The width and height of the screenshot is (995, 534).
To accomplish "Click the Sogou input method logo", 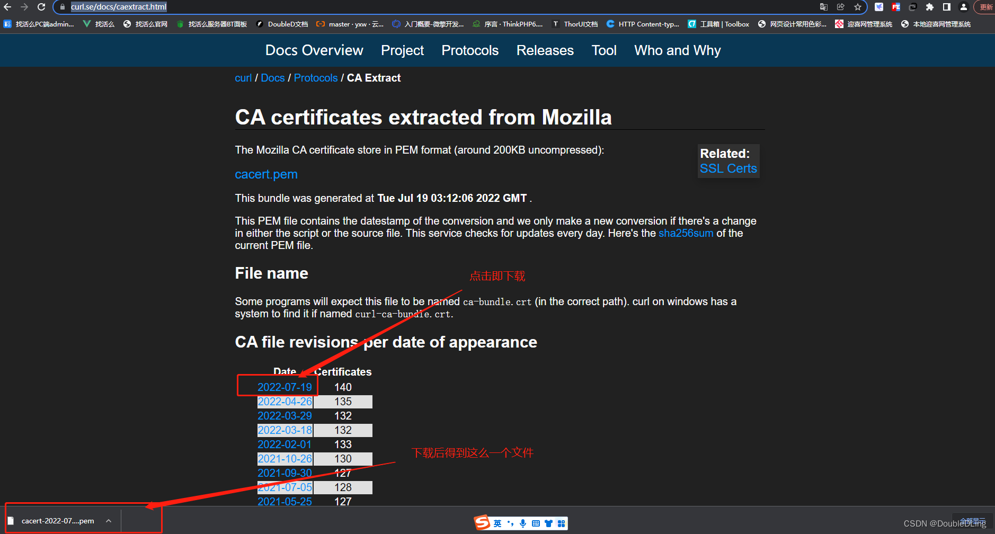I will coord(482,523).
